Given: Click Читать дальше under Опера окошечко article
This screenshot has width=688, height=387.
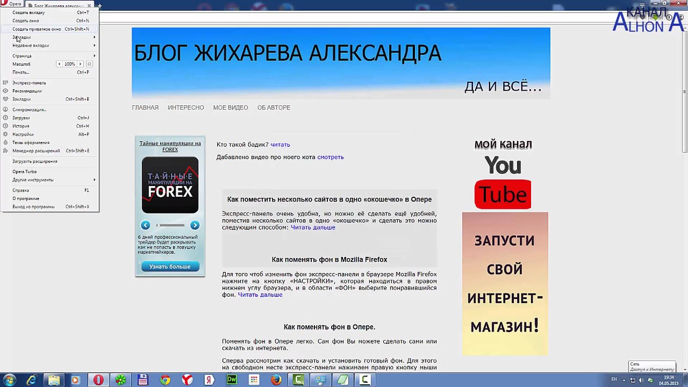Looking at the screenshot, I should [x=313, y=227].
